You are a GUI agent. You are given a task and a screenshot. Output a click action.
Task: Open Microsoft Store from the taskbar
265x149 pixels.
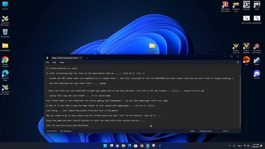click(x=135, y=146)
